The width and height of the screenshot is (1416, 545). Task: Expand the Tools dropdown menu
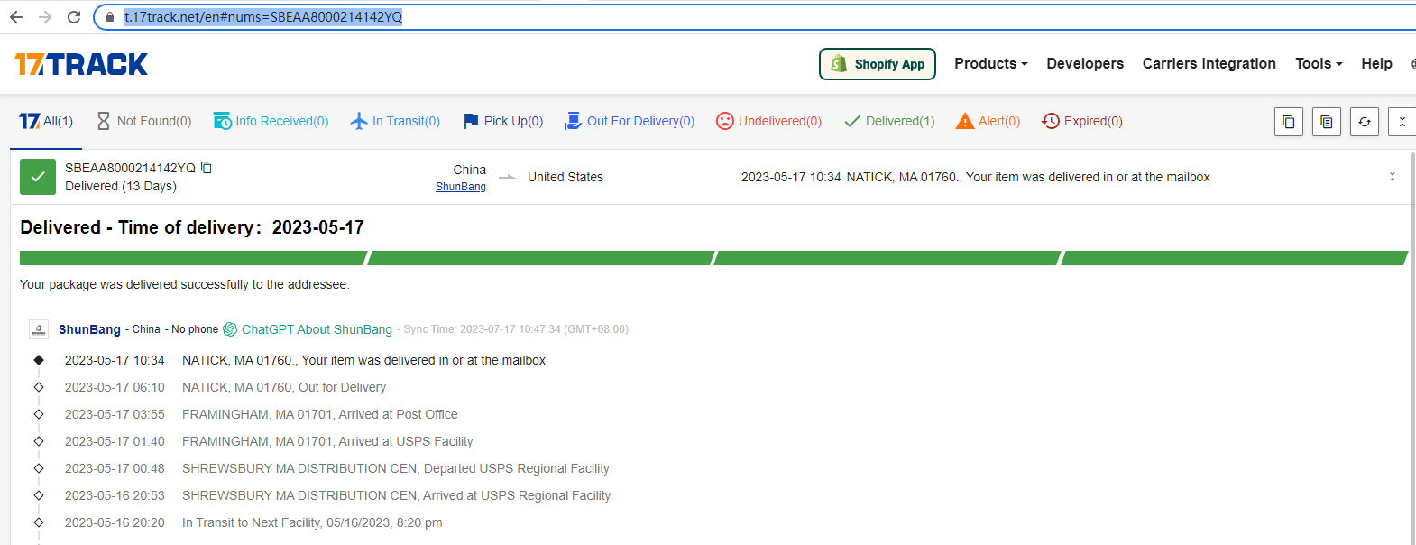click(x=1318, y=64)
